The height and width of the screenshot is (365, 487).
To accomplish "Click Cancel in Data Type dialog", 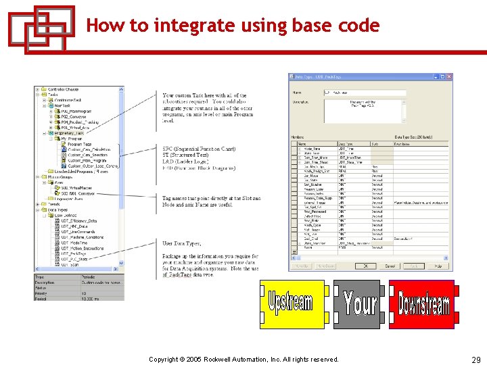I will 390,266.
